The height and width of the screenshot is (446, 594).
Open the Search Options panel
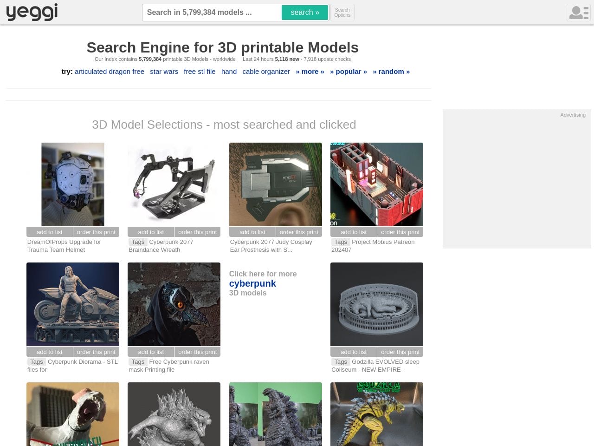click(342, 13)
